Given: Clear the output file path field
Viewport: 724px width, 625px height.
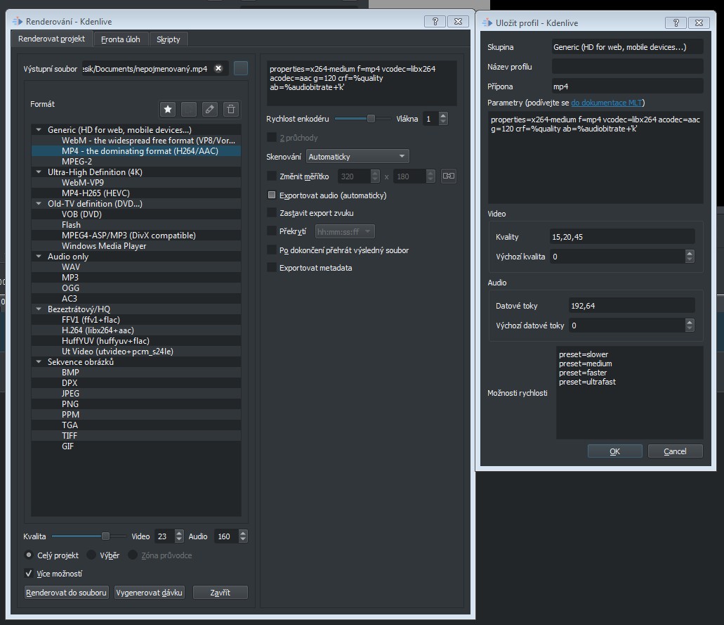Looking at the screenshot, I should click(218, 68).
